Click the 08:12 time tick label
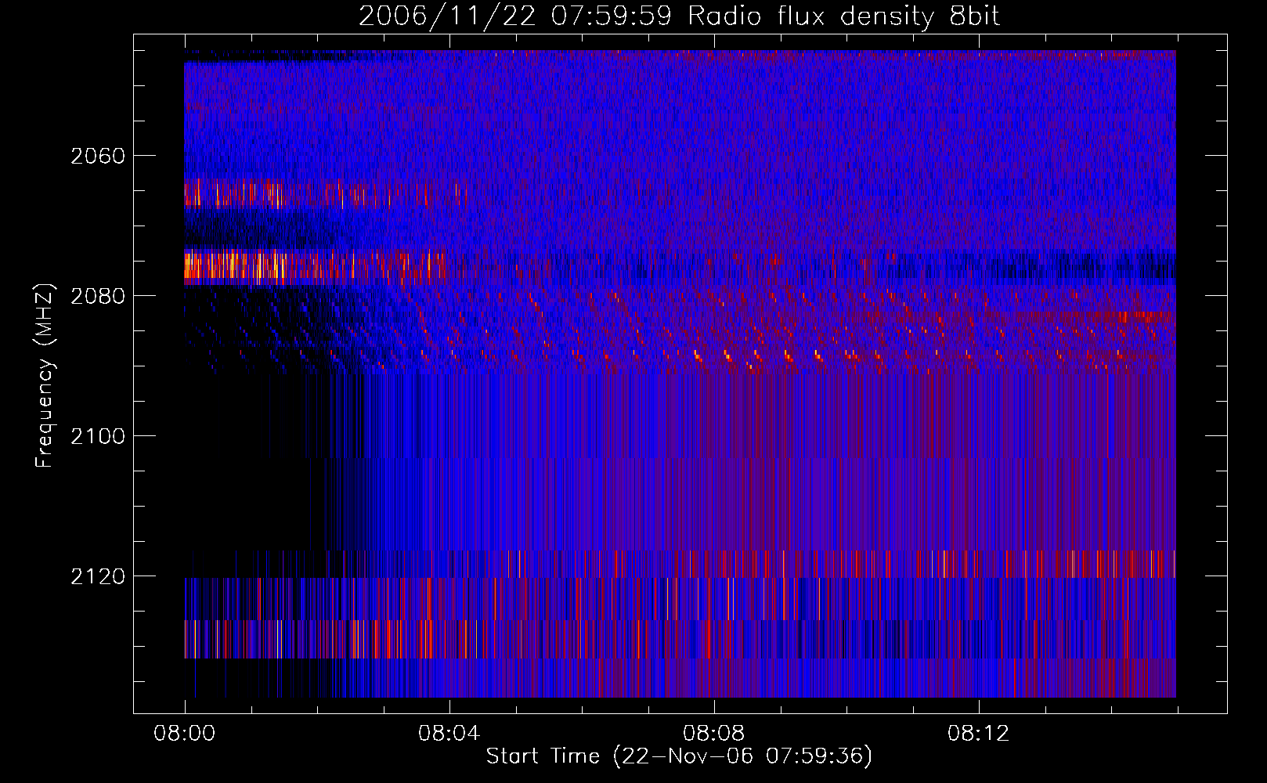The image size is (1267, 783). point(979,734)
